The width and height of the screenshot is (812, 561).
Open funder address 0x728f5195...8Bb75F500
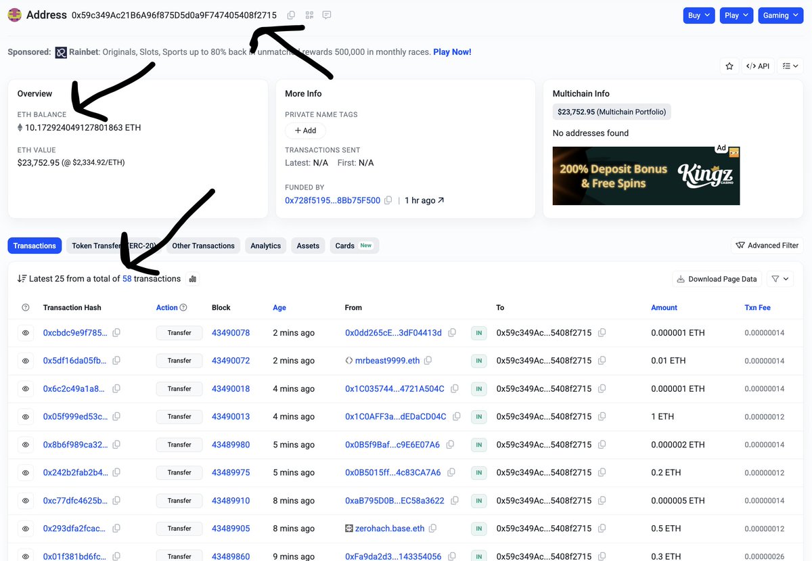[x=332, y=200]
